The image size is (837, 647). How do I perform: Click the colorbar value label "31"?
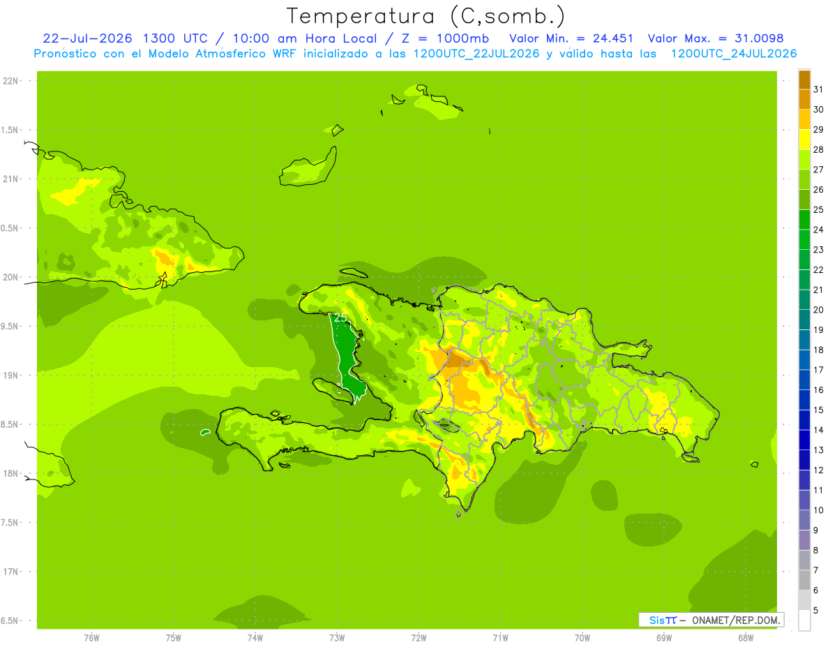click(x=819, y=89)
